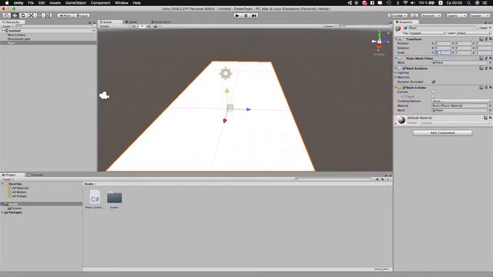Toggle 2D view mode button in Scene toolbar
493x277 pixels.
(x=134, y=26)
